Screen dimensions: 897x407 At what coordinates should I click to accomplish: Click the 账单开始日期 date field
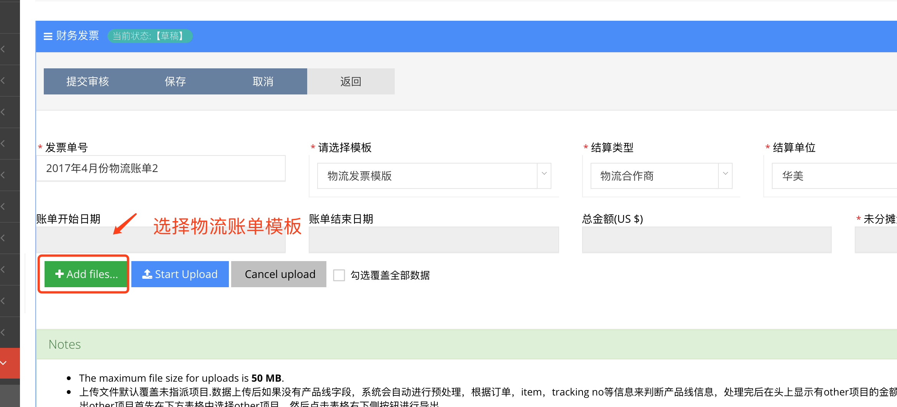161,240
